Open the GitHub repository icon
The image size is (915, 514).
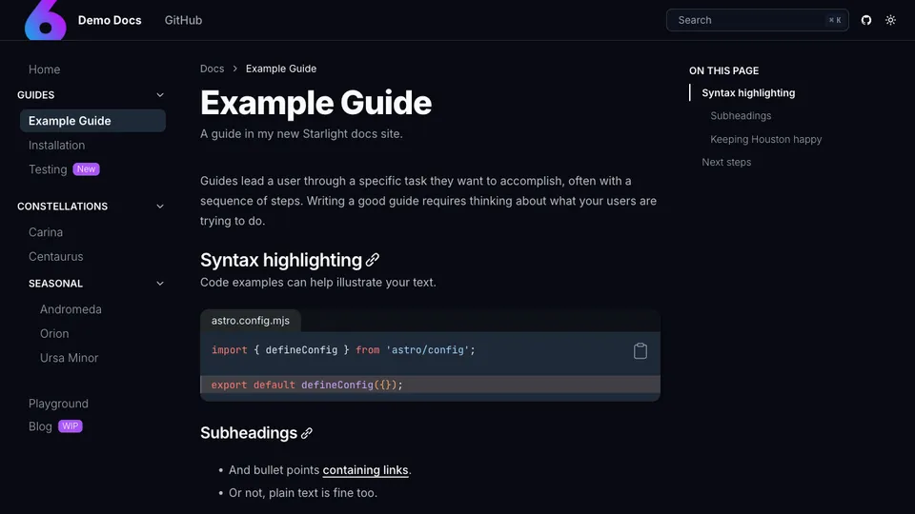(x=866, y=20)
